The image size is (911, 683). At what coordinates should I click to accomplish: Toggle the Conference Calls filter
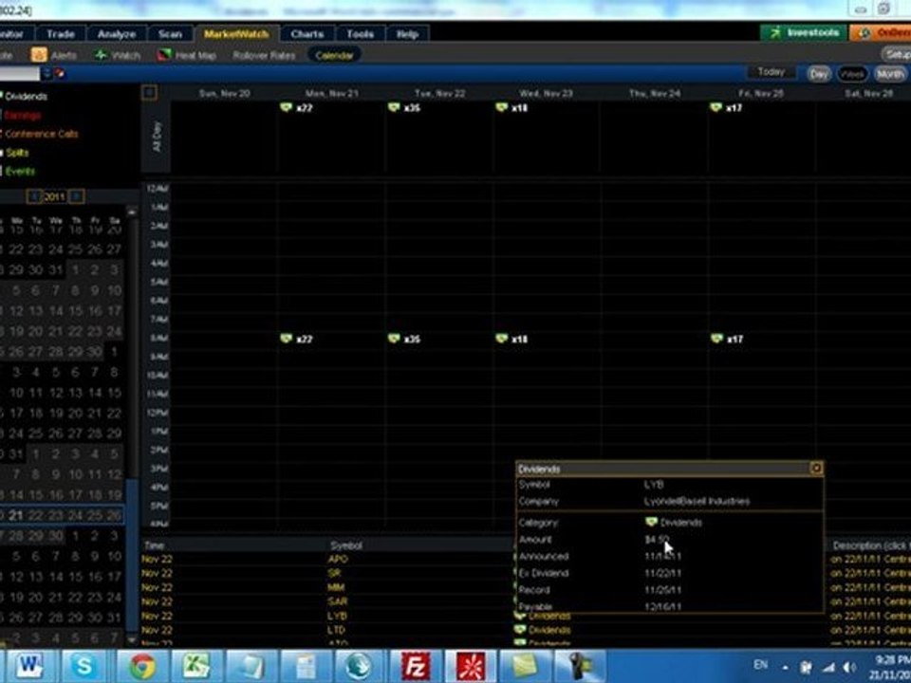tap(41, 134)
